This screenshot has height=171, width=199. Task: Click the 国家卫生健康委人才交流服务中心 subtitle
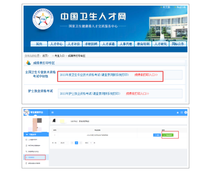tap(93, 26)
